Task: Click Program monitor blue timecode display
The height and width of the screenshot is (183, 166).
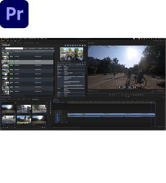Action: pyautogui.click(x=91, y=91)
